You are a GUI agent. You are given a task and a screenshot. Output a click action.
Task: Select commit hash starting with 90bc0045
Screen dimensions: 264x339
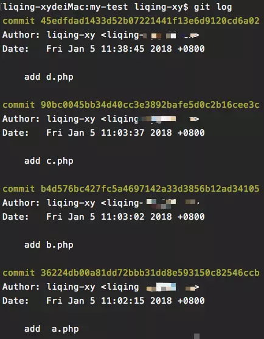coord(150,105)
